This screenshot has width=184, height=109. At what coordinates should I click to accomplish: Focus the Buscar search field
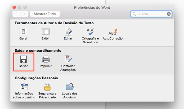[151, 14]
